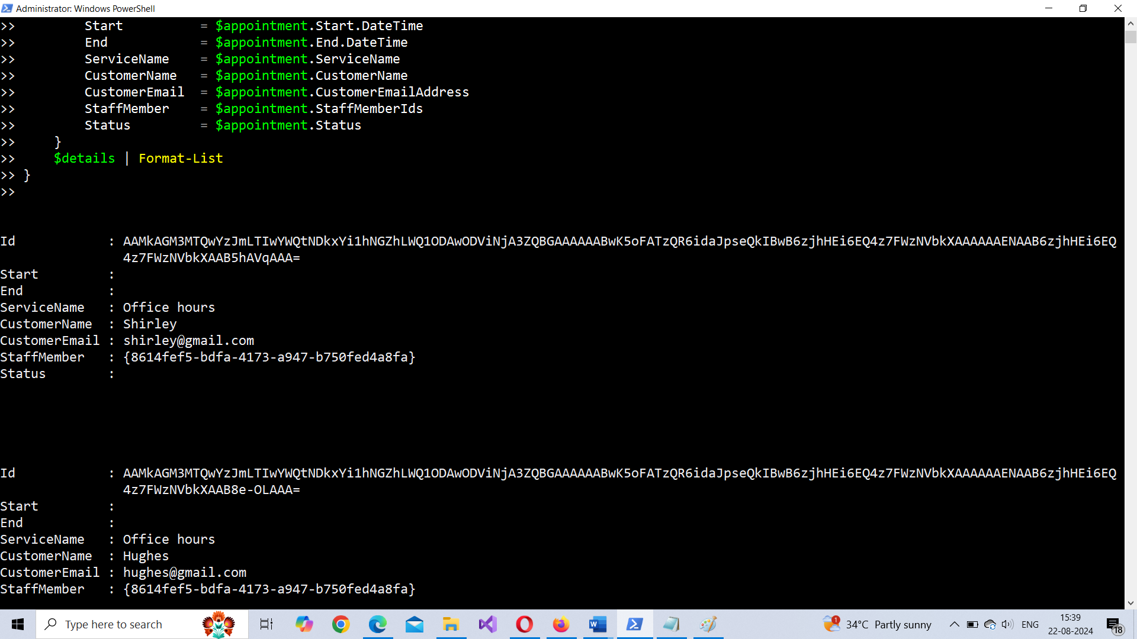Open the volume control in the system tray
Image resolution: width=1137 pixels, height=639 pixels.
[1007, 624]
